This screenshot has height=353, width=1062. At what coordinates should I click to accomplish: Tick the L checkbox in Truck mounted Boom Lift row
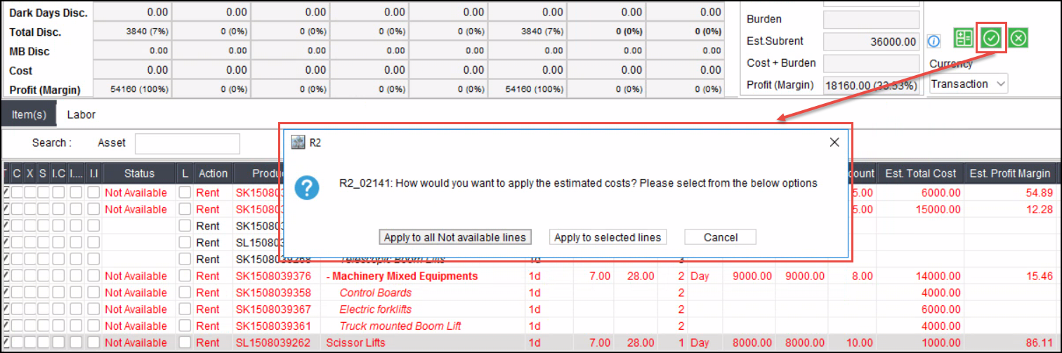tap(185, 326)
